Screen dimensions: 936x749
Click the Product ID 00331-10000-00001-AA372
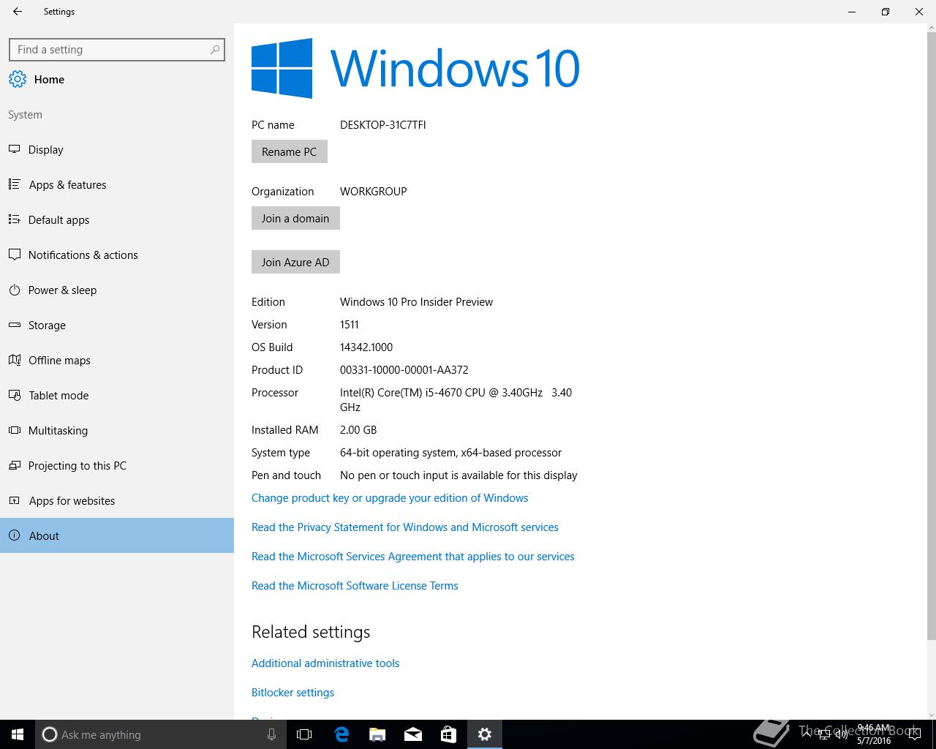404,370
